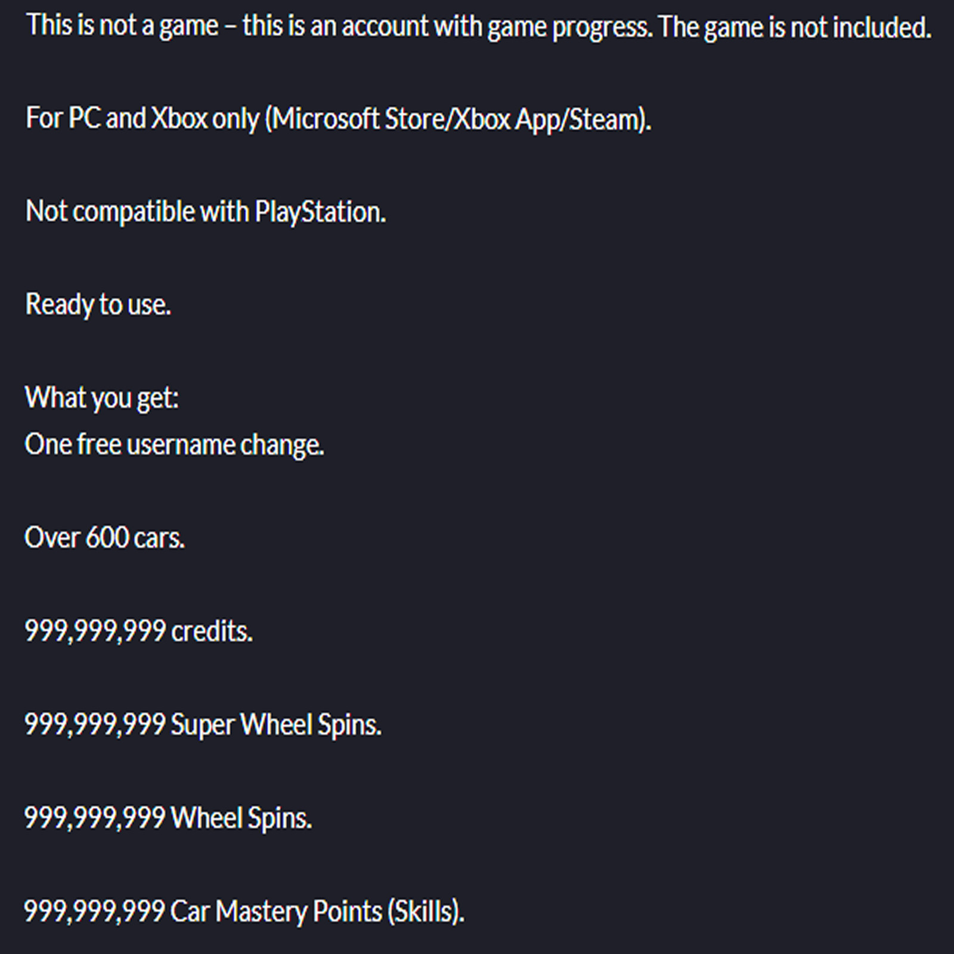Click the 'Super Wheel Spins' line
This screenshot has width=954, height=954.
pyautogui.click(x=203, y=725)
